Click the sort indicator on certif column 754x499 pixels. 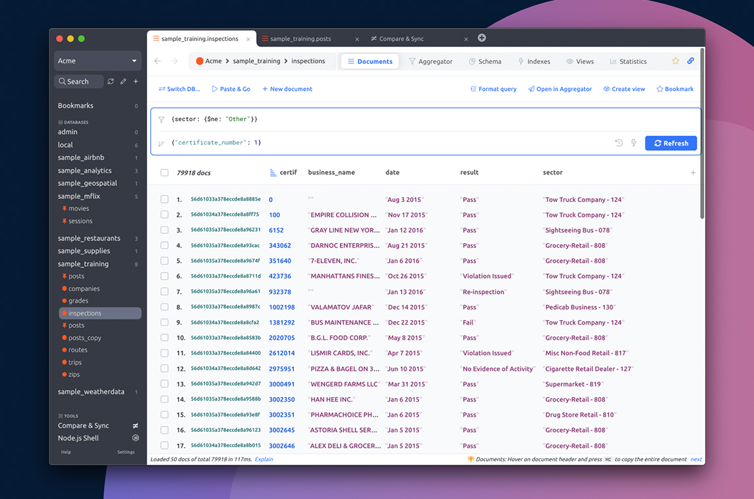click(x=273, y=172)
